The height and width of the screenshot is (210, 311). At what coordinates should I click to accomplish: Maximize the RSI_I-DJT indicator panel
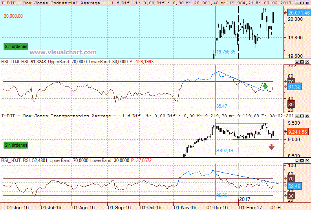click(x=302, y=160)
